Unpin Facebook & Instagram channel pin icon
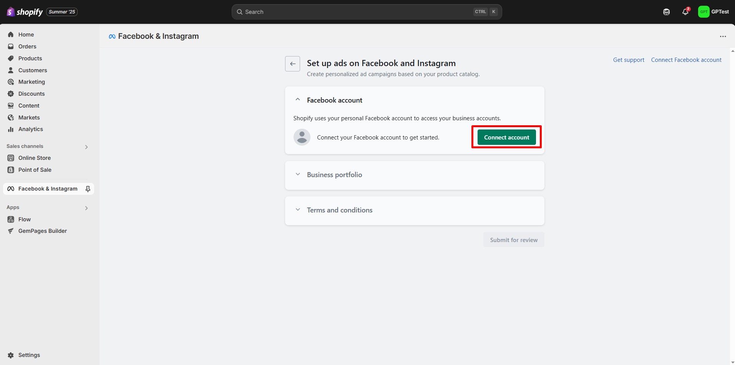The width and height of the screenshot is (735, 365). tap(88, 189)
